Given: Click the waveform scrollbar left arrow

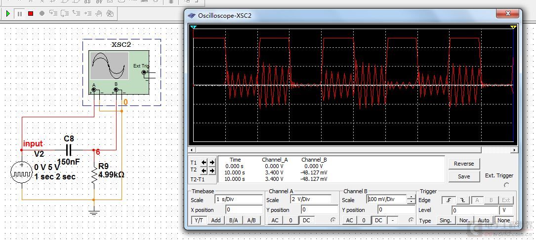Looking at the screenshot, I should click(x=192, y=150).
